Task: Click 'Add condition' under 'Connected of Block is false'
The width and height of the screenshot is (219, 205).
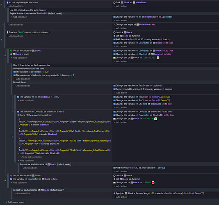Action: (19, 183)
